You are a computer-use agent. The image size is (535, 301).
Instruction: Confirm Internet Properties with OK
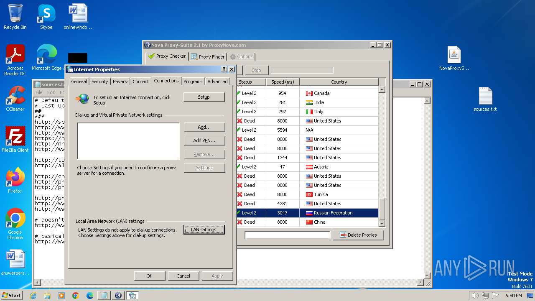[x=149, y=276]
